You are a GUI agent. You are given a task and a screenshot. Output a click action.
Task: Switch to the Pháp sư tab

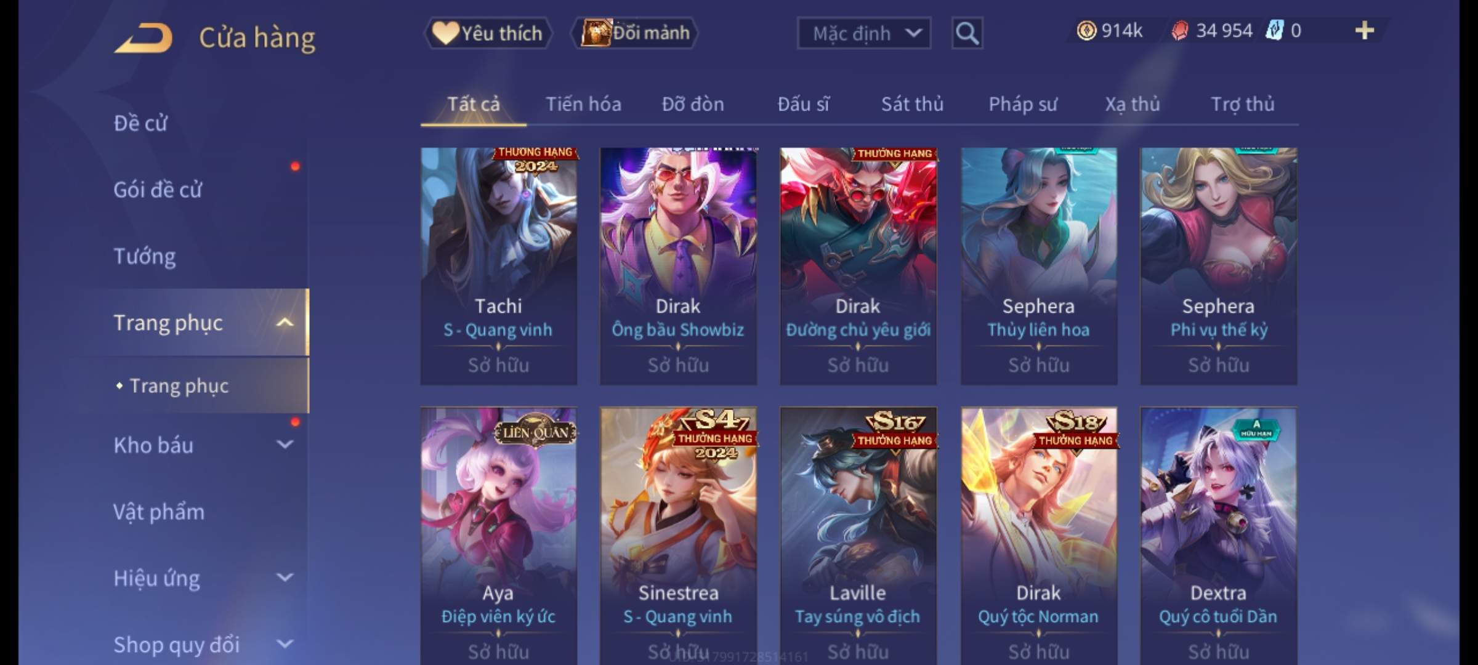[x=1023, y=104]
